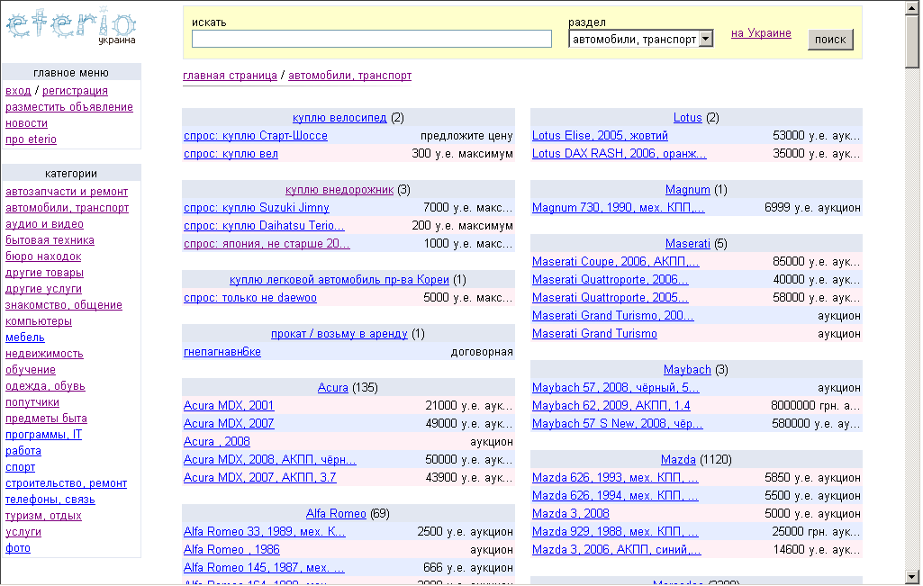Open category одежда, обувь
Screen dimensions: 923x586
[45, 386]
